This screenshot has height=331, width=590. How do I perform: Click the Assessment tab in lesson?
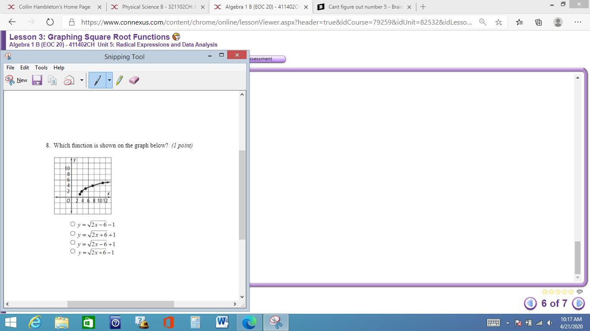click(267, 59)
